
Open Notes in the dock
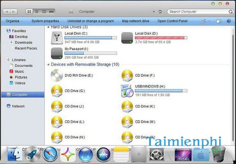[121, 154]
